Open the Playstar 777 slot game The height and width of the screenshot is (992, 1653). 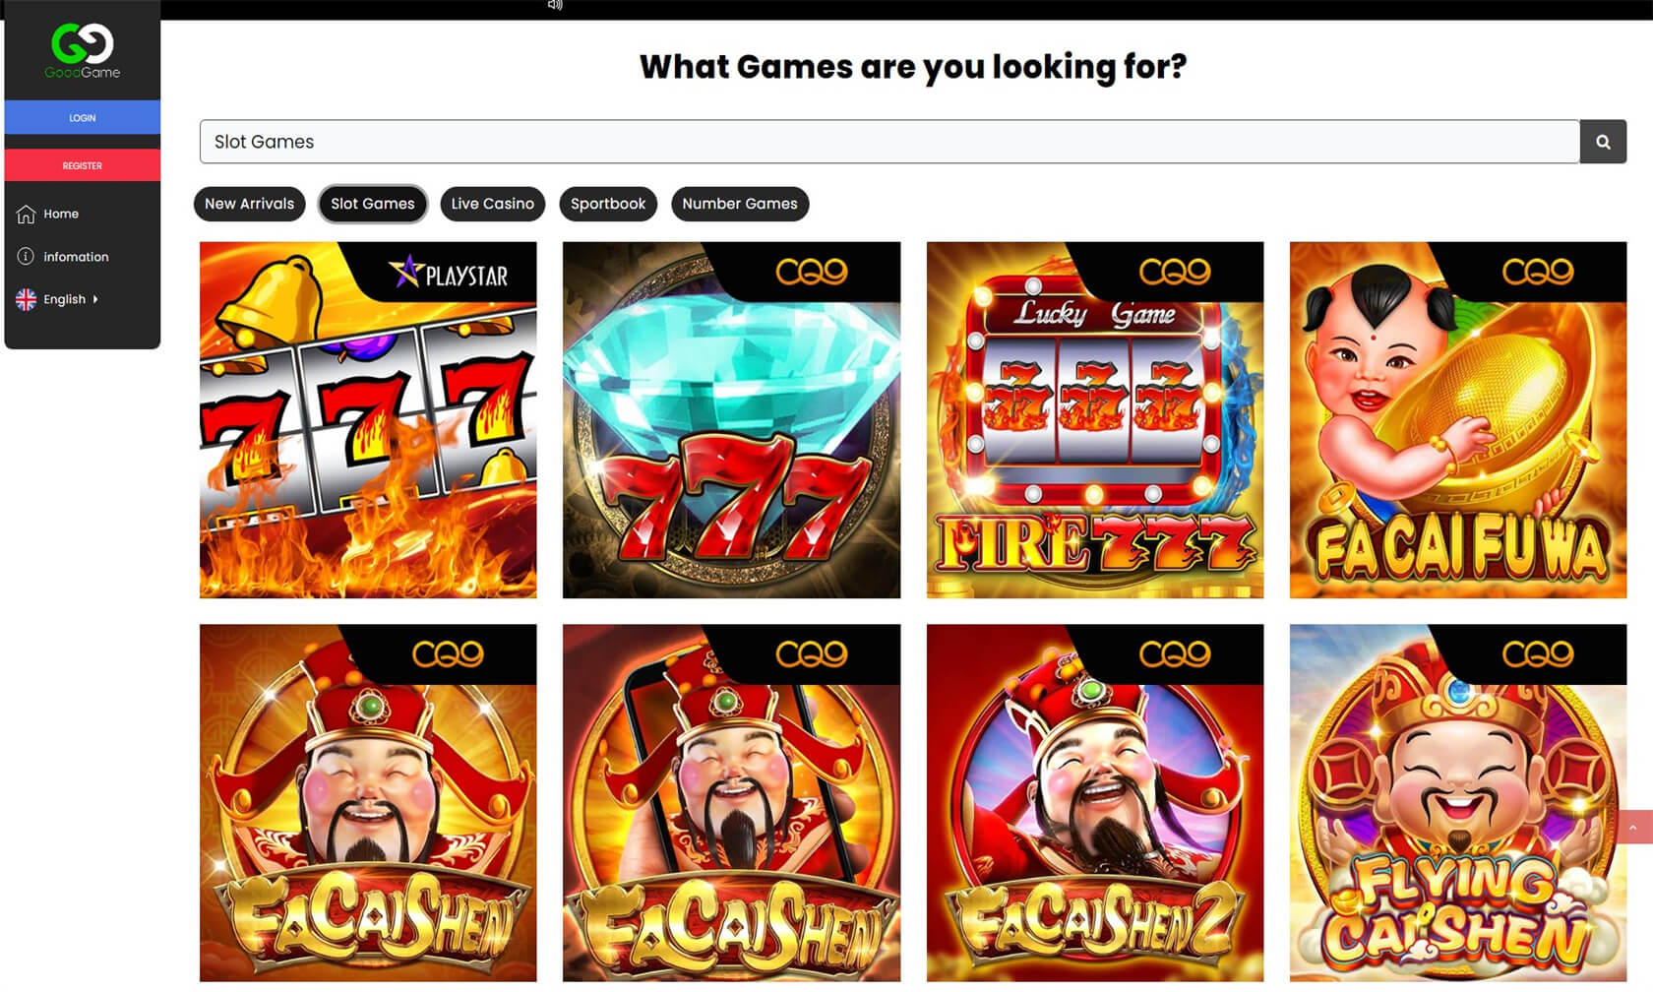[368, 420]
